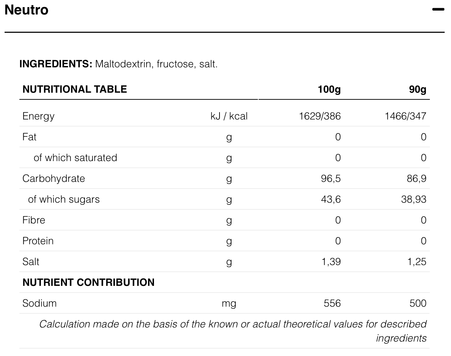451x356 pixels.
Task: Click the Fibre row label
Action: pyautogui.click(x=34, y=220)
